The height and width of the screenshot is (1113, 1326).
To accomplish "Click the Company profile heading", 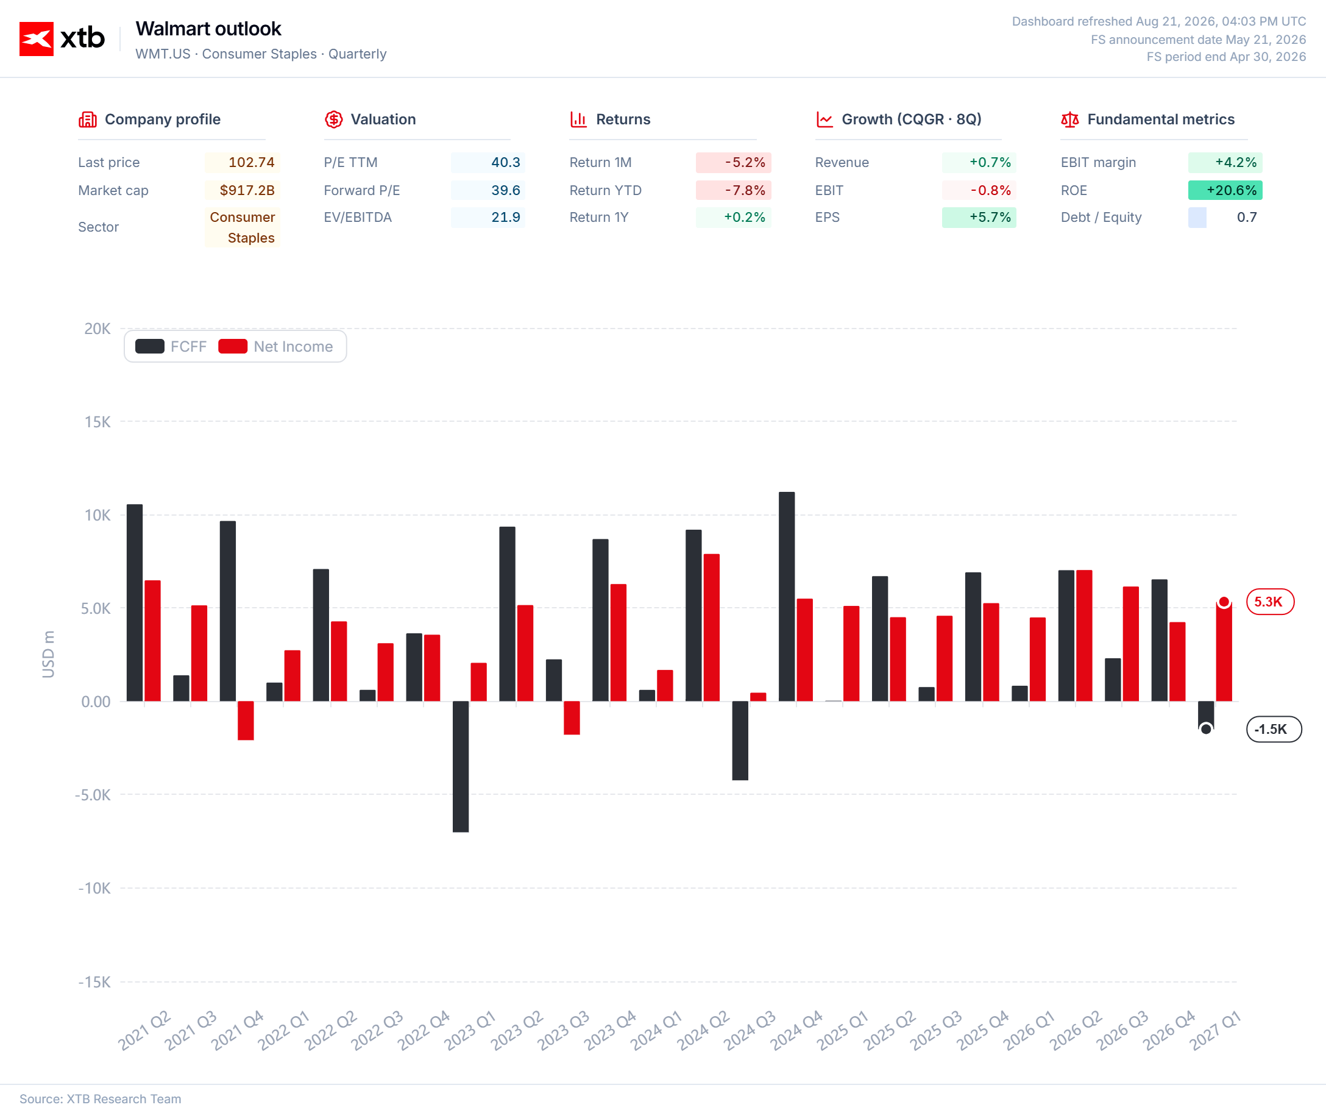I will 162,119.
